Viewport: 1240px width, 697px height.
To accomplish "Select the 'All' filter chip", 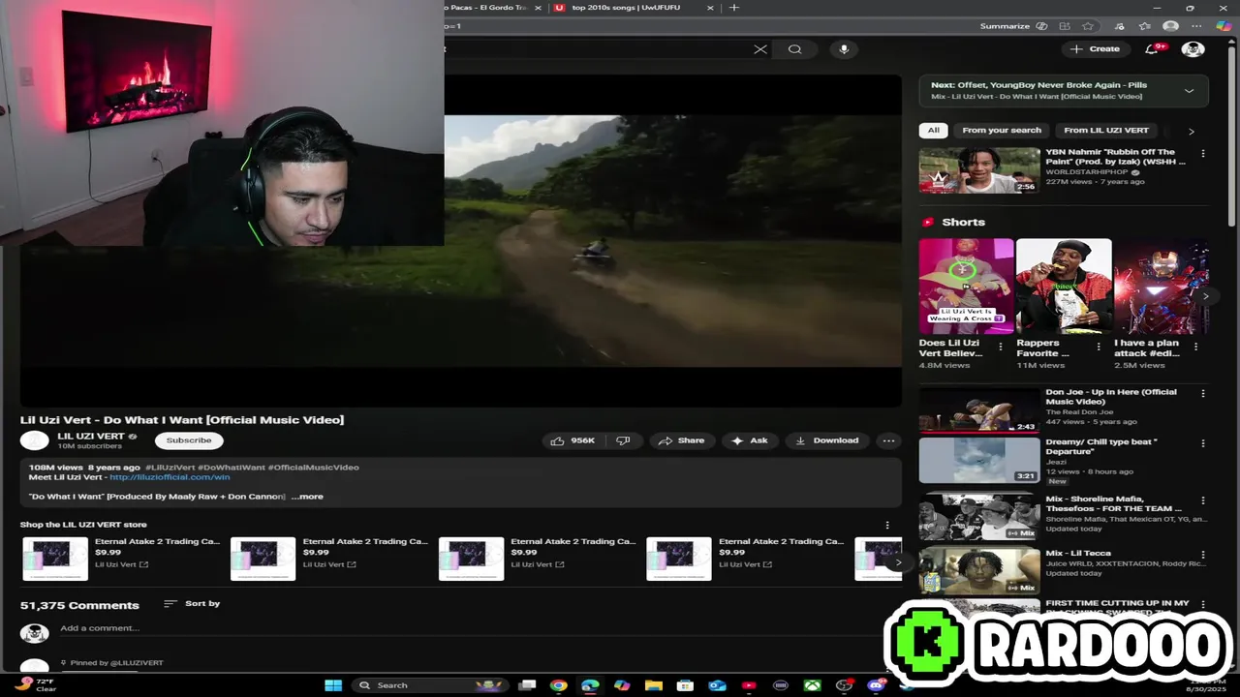I will pyautogui.click(x=933, y=130).
